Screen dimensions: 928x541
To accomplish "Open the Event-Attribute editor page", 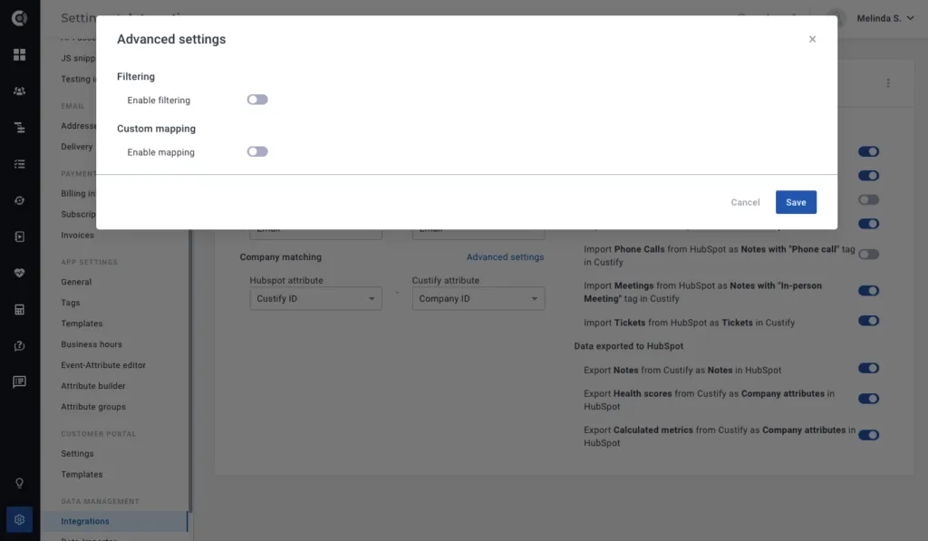I will (103, 365).
